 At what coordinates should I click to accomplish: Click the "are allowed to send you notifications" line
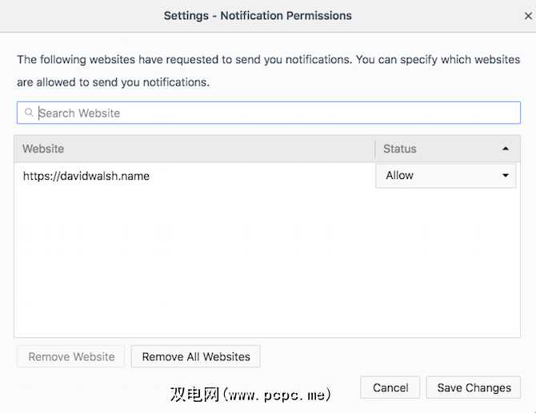click(x=112, y=81)
